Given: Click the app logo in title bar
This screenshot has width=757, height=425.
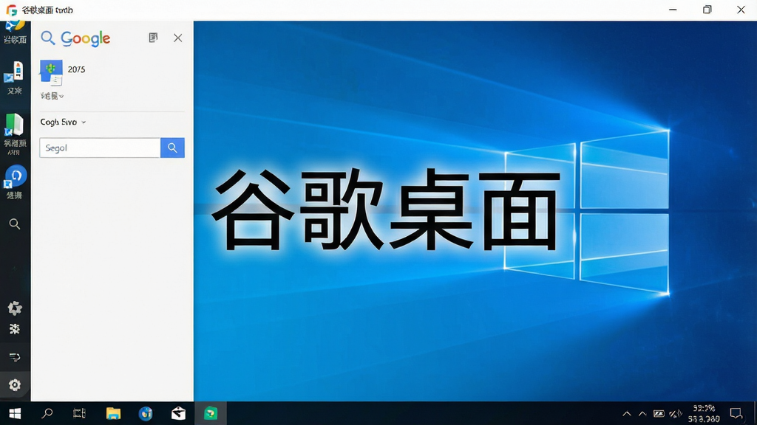Looking at the screenshot, I should coord(12,10).
